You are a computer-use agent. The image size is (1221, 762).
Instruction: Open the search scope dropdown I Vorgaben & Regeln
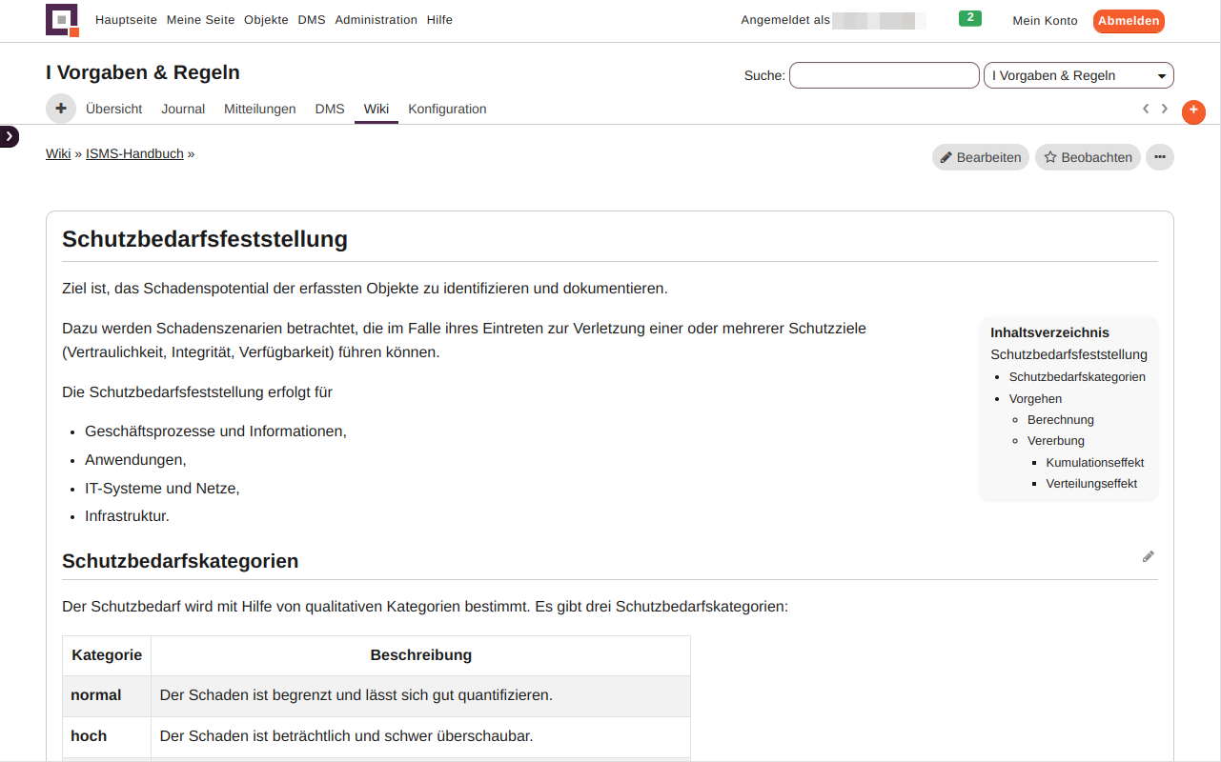[x=1078, y=74]
